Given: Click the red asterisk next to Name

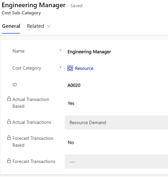Looking at the screenshot, I should (60, 50).
